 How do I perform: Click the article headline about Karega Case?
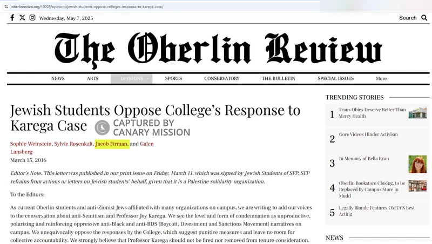pyautogui.click(x=155, y=118)
